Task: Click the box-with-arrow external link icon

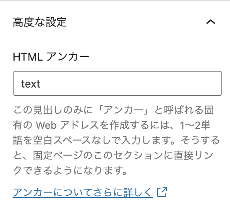Action: pyautogui.click(x=162, y=192)
